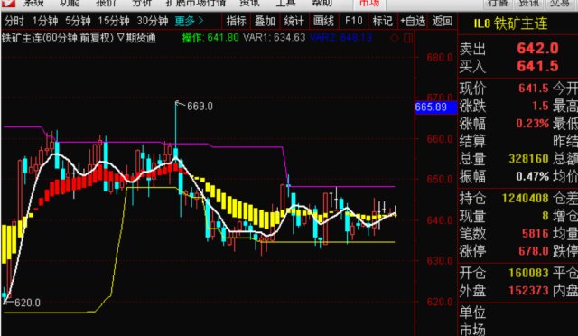Click the 返回 back button

tap(443, 21)
